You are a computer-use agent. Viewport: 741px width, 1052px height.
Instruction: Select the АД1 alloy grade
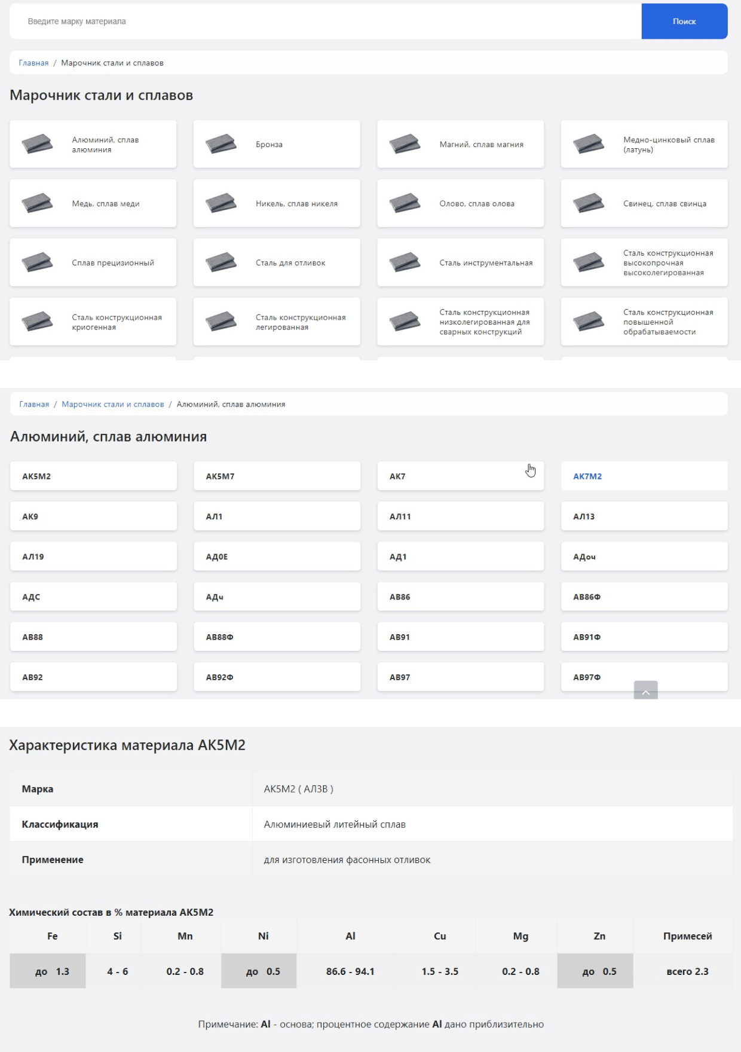click(x=461, y=556)
